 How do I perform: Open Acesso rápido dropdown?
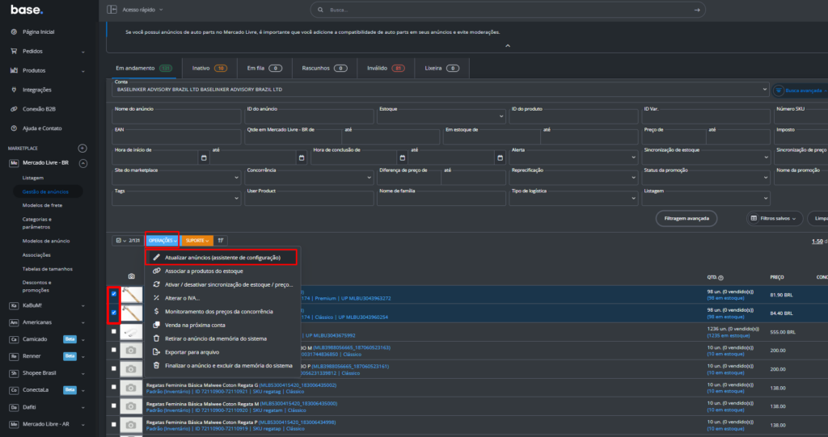tap(142, 10)
